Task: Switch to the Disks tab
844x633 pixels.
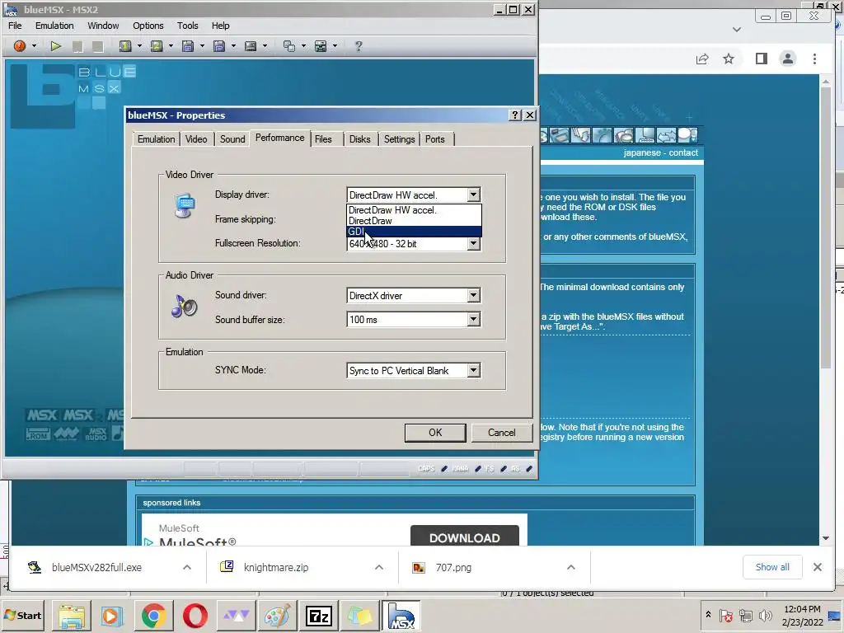Action: click(359, 139)
